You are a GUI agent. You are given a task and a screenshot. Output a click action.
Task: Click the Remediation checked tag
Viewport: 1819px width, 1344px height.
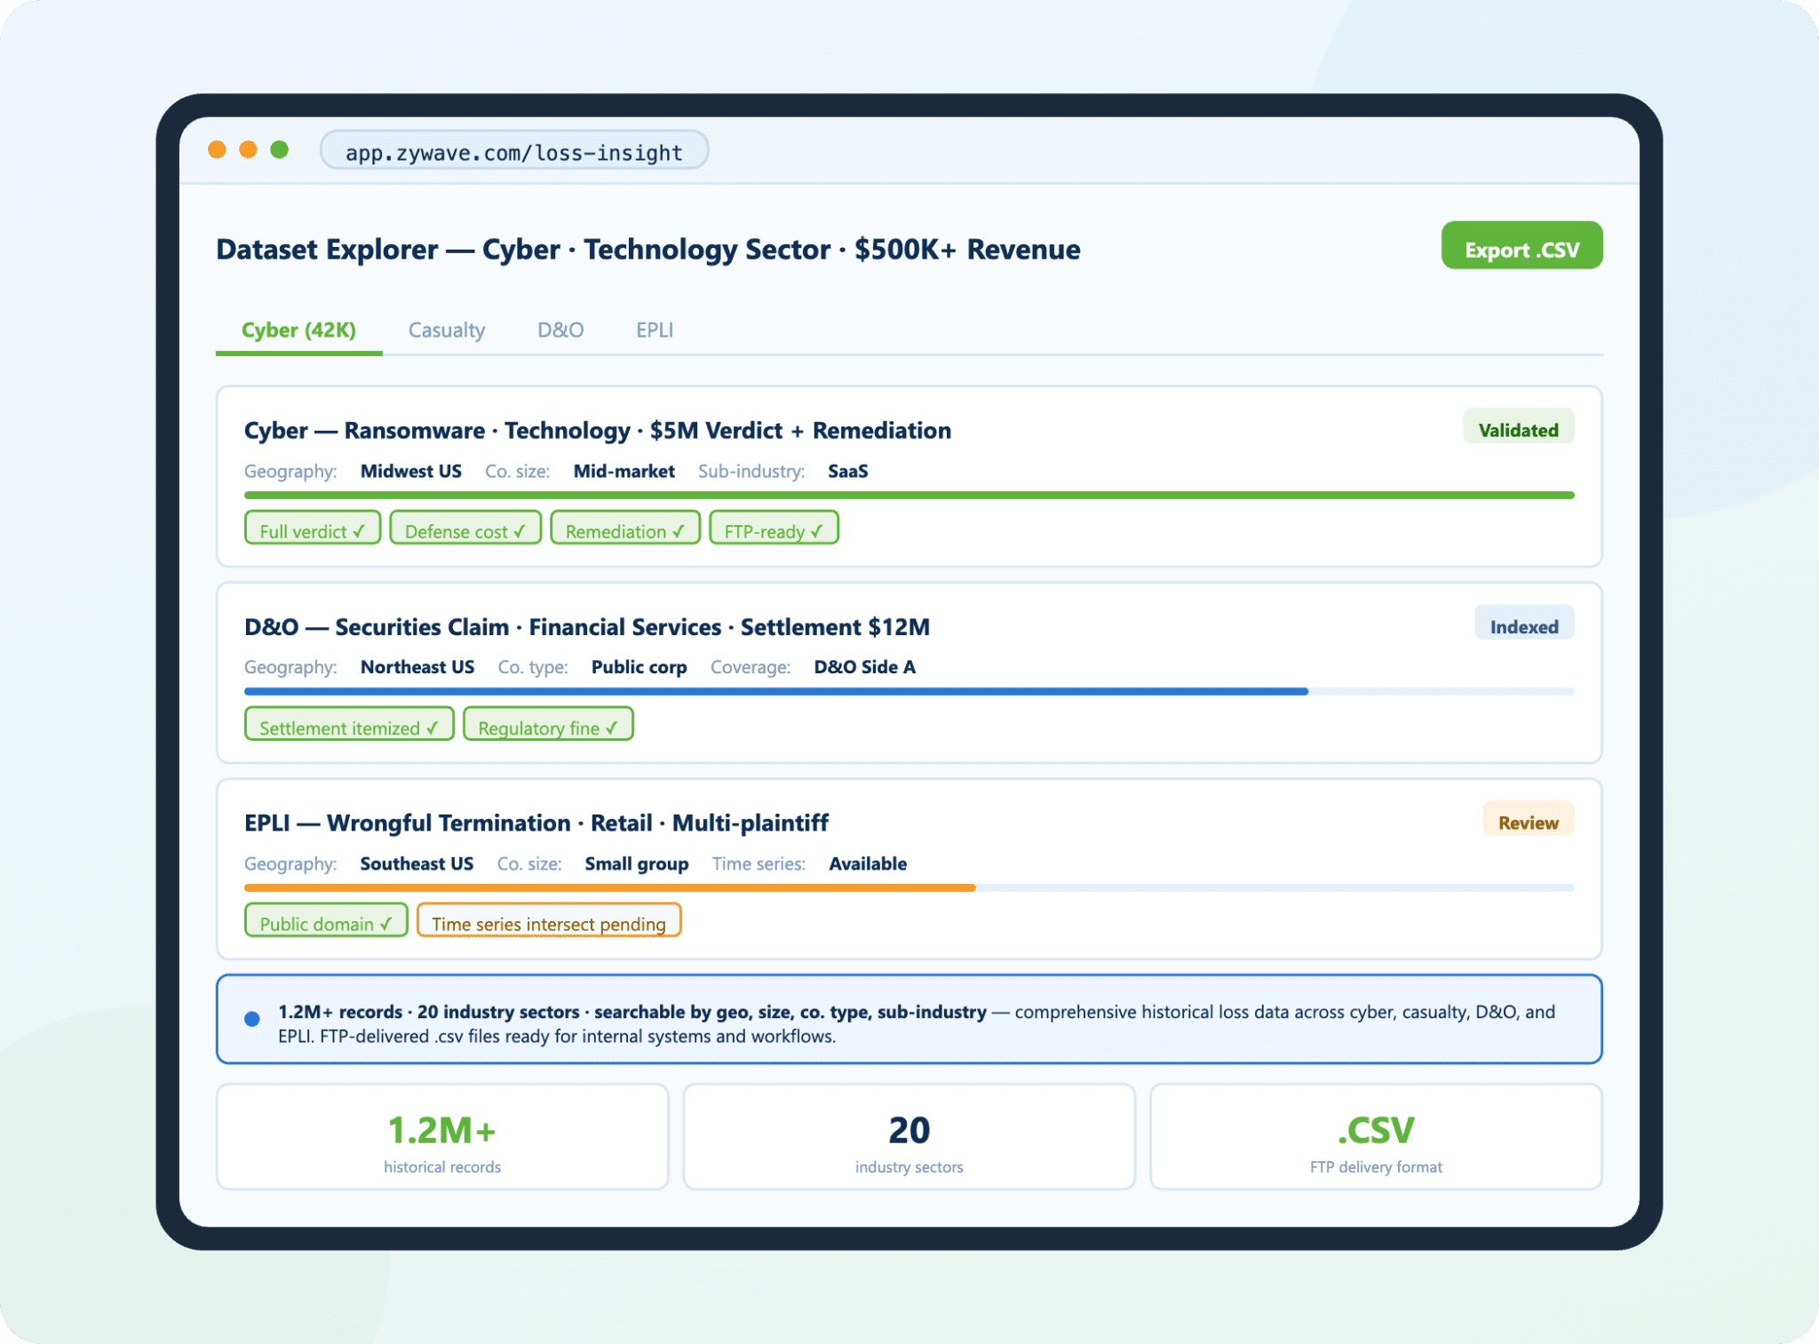pyautogui.click(x=624, y=529)
